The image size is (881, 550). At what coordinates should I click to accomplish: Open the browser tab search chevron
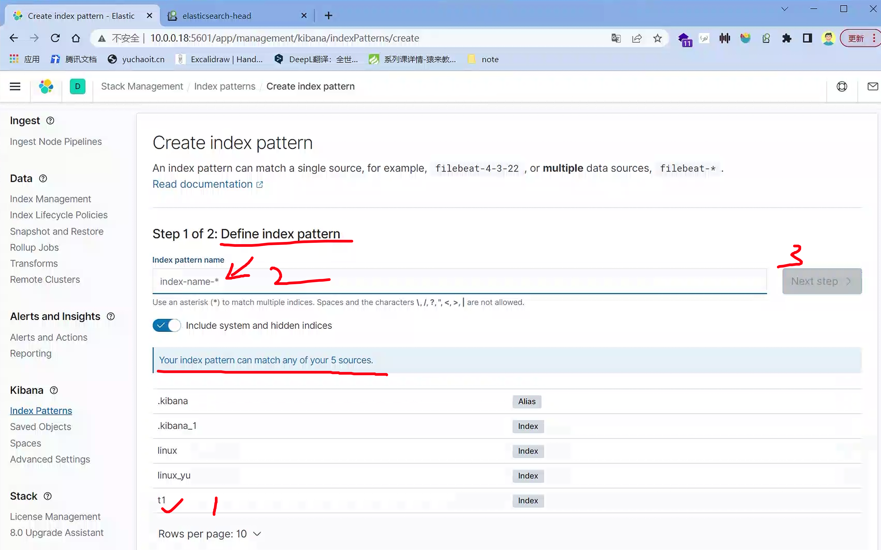point(785,9)
